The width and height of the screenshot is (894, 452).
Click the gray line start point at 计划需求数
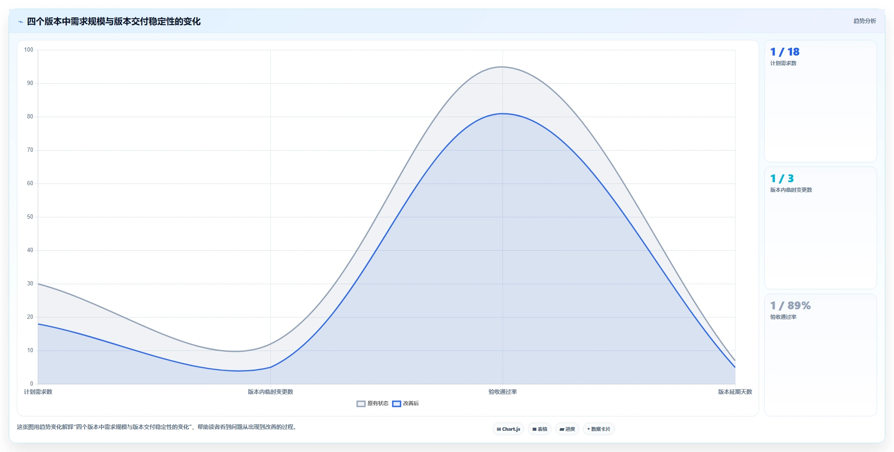coord(38,284)
